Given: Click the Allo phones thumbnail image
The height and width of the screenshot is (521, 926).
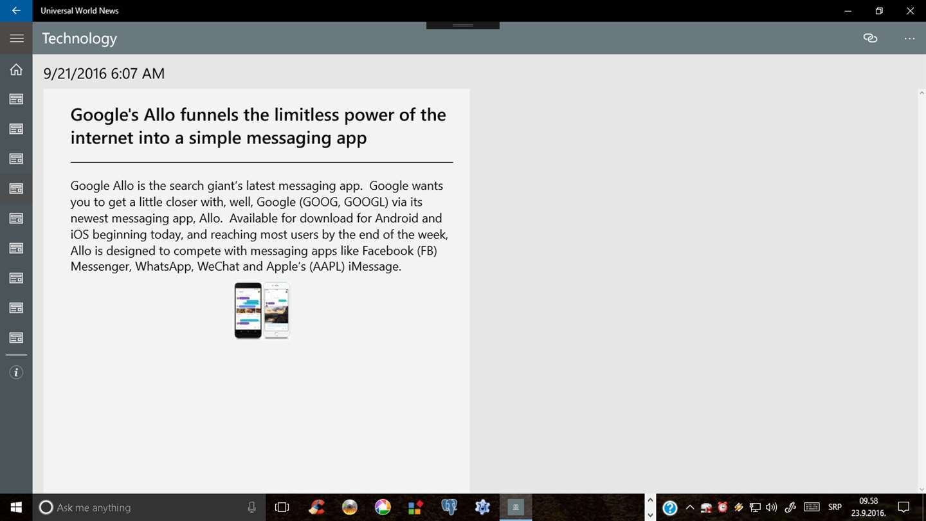Looking at the screenshot, I should (262, 310).
